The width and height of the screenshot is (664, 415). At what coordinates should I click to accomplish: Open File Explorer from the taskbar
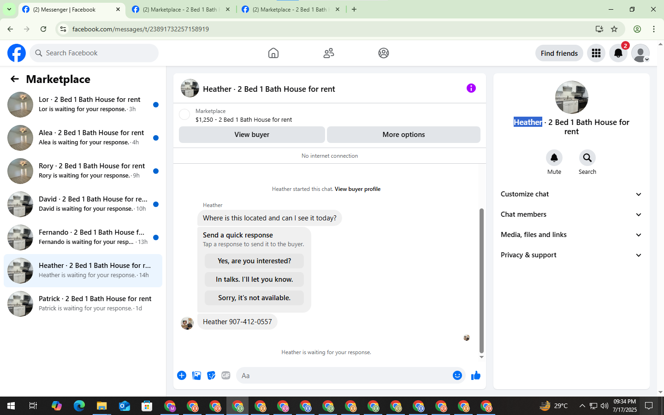(102, 406)
